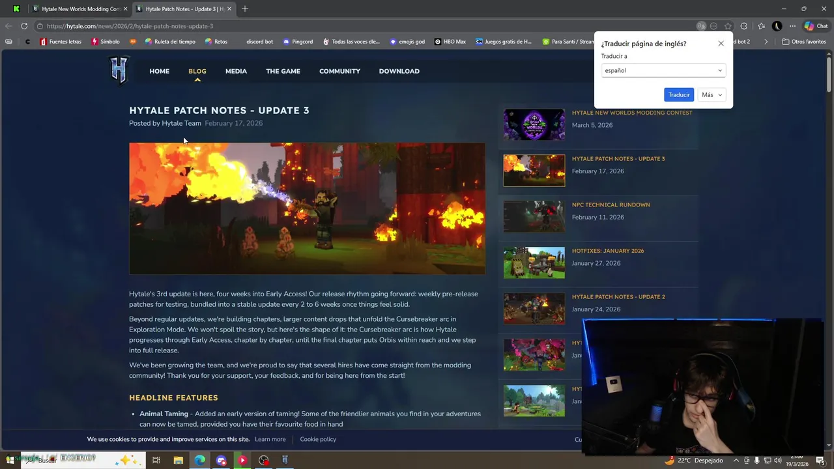The height and width of the screenshot is (469, 834).
Task: Open THE GAME nav item
Action: coord(283,71)
